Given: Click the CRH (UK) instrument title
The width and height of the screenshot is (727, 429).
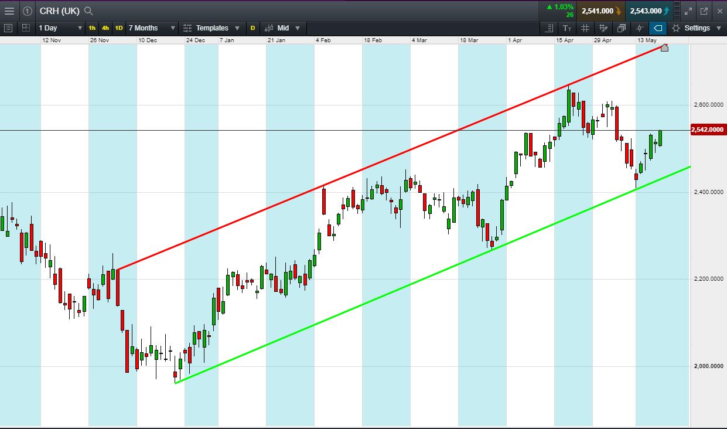Looking at the screenshot, I should pos(59,11).
